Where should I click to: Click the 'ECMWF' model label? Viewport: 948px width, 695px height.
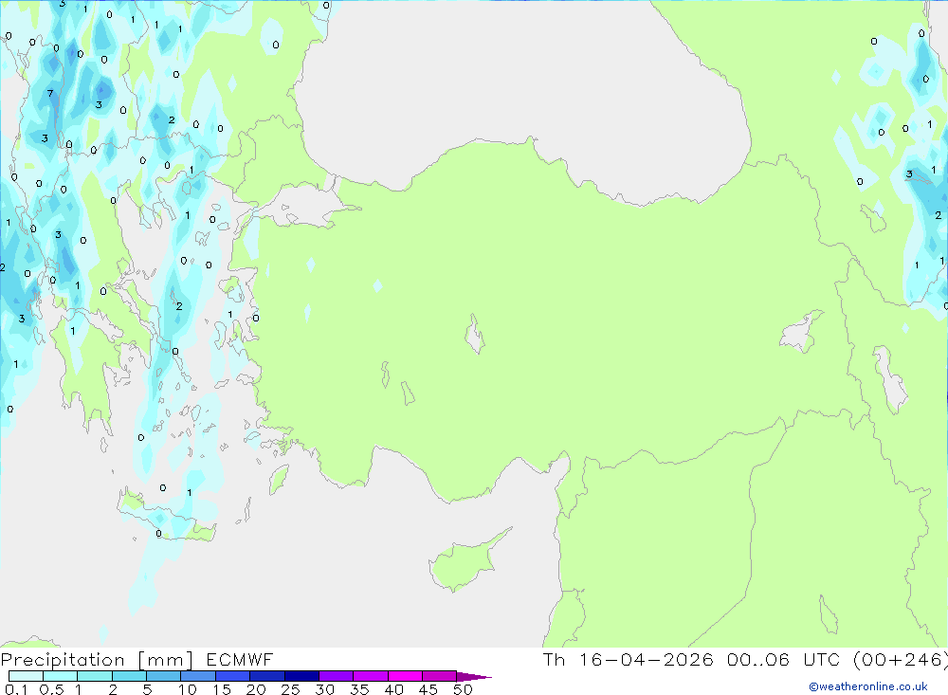coord(240,660)
